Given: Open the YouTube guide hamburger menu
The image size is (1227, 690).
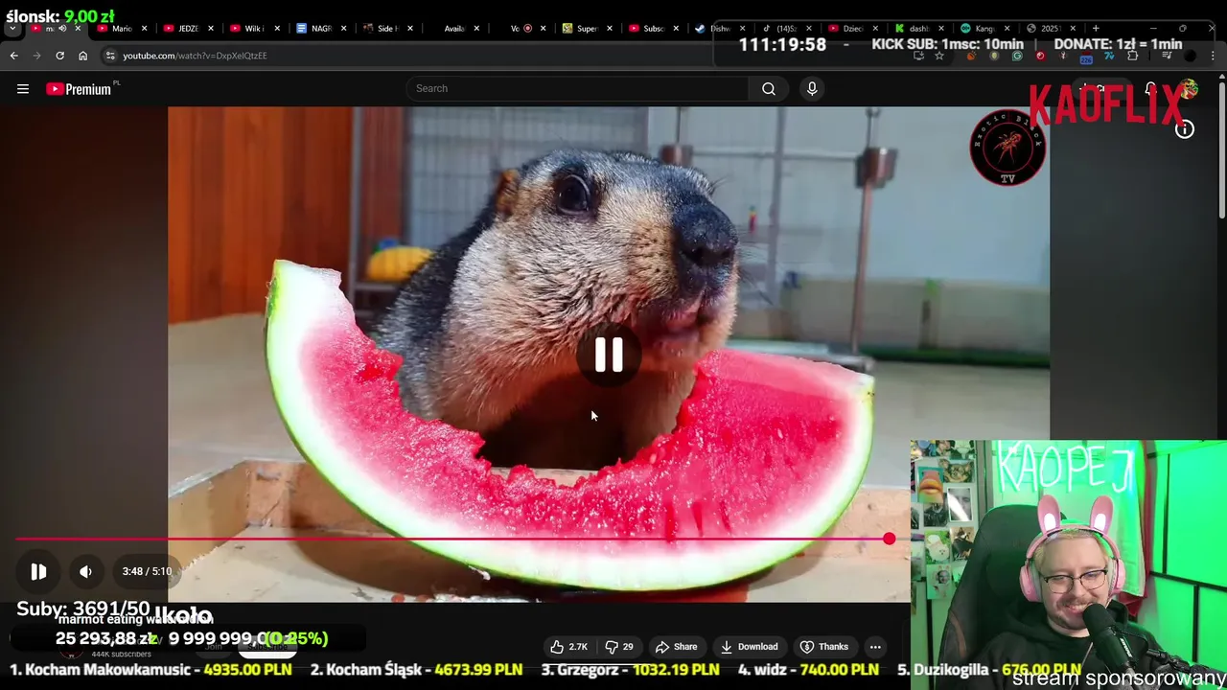Looking at the screenshot, I should (x=23, y=89).
